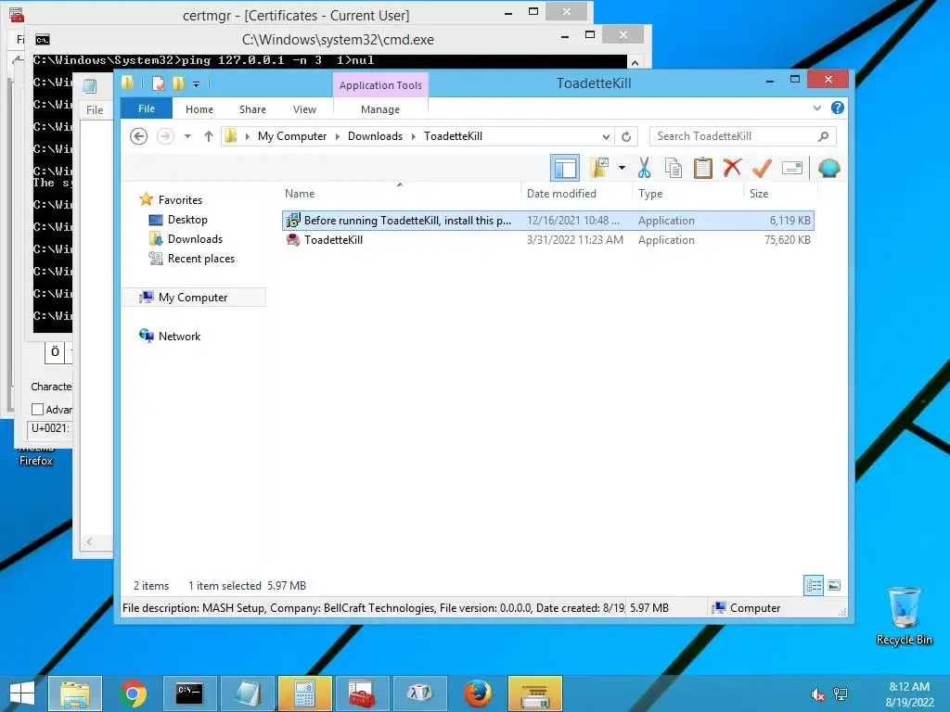Click the folder options icon with checkbox
Viewport: 950px width, 712px height.
(599, 168)
